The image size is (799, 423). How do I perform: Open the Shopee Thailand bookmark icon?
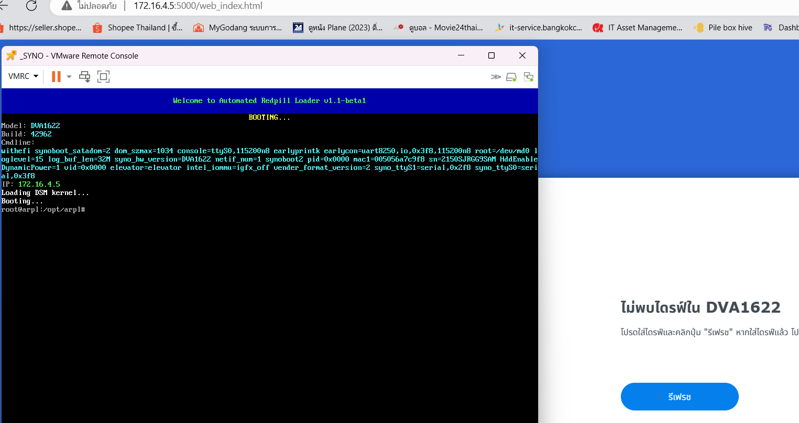(97, 28)
